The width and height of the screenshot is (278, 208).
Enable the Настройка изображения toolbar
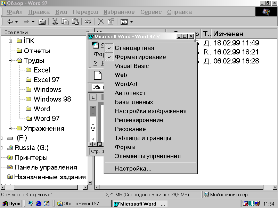pyautogui.click(x=150, y=111)
